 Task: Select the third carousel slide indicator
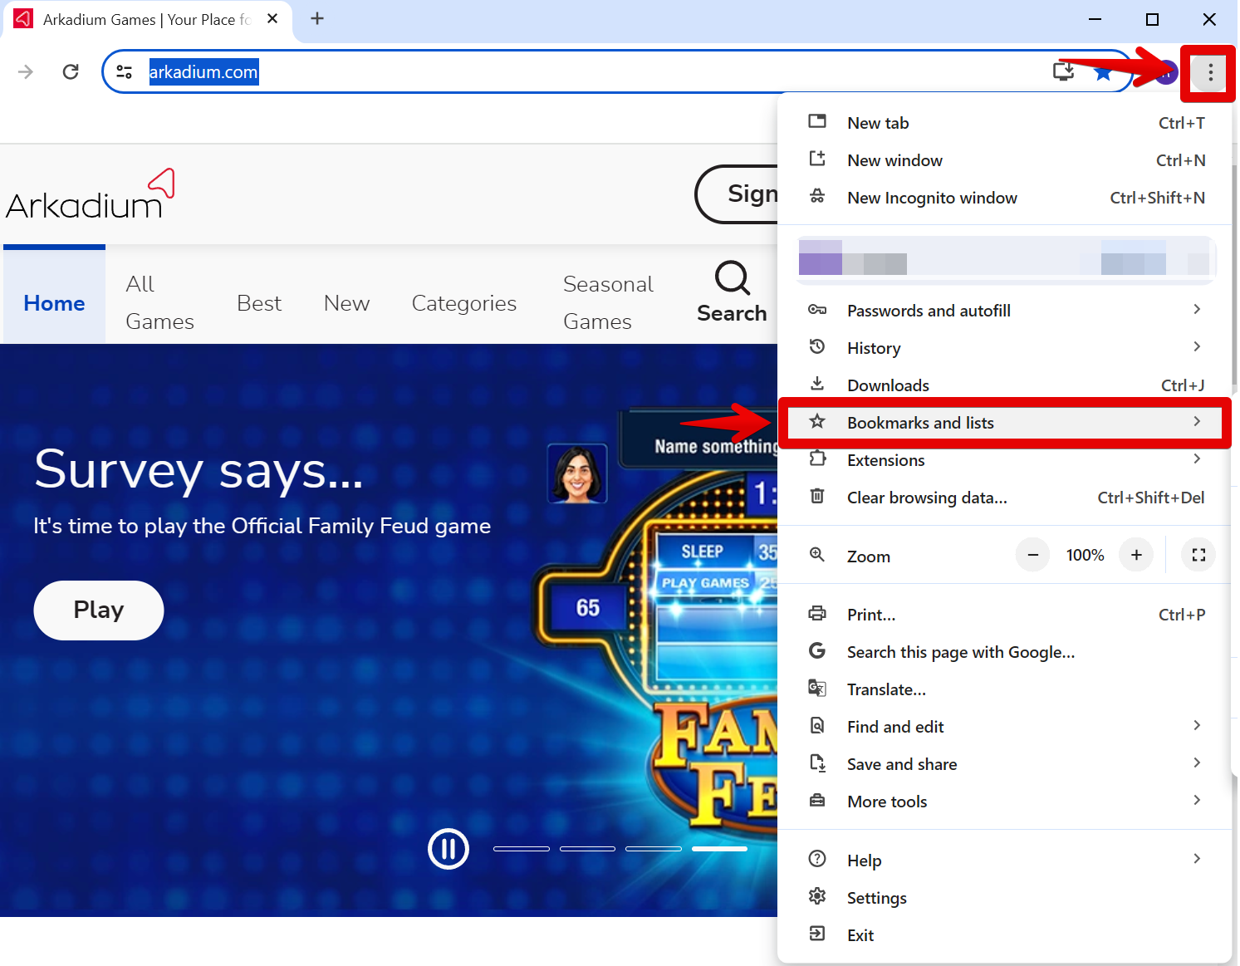pyautogui.click(x=654, y=849)
